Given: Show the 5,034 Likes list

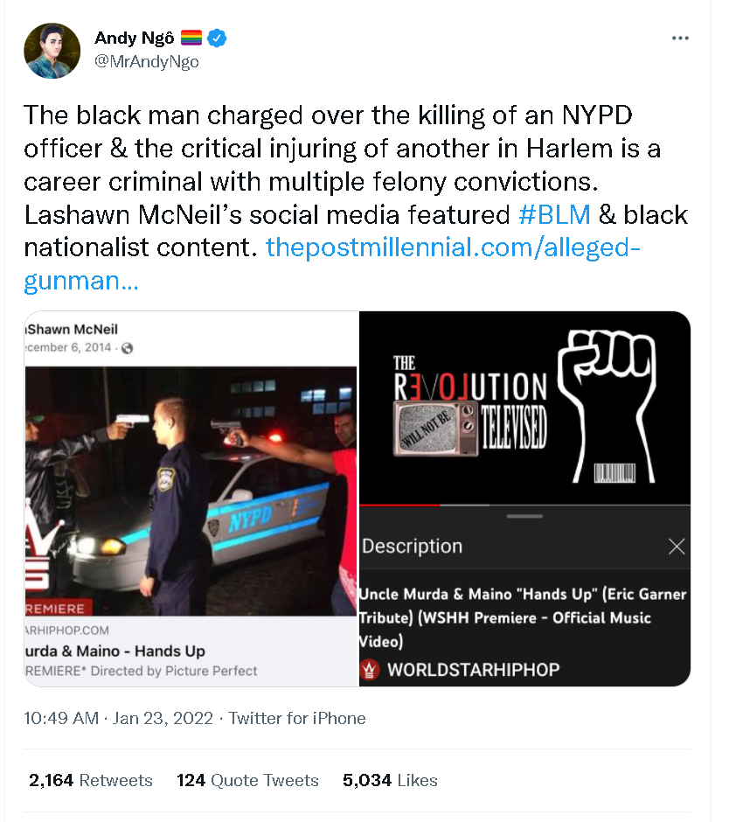Looking at the screenshot, I should [x=390, y=780].
